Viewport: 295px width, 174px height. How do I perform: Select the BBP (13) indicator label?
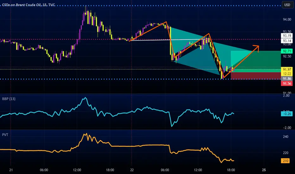[x=9, y=99]
